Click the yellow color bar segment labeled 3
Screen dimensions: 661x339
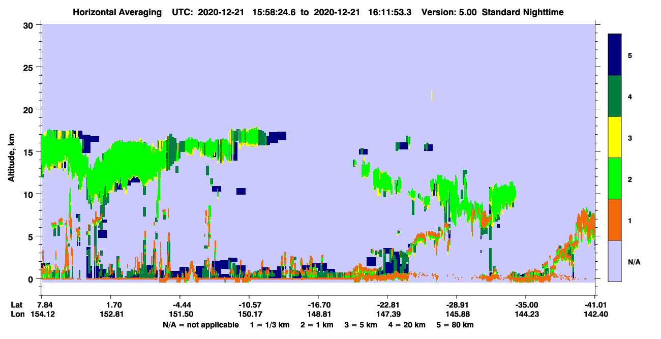[615, 137]
